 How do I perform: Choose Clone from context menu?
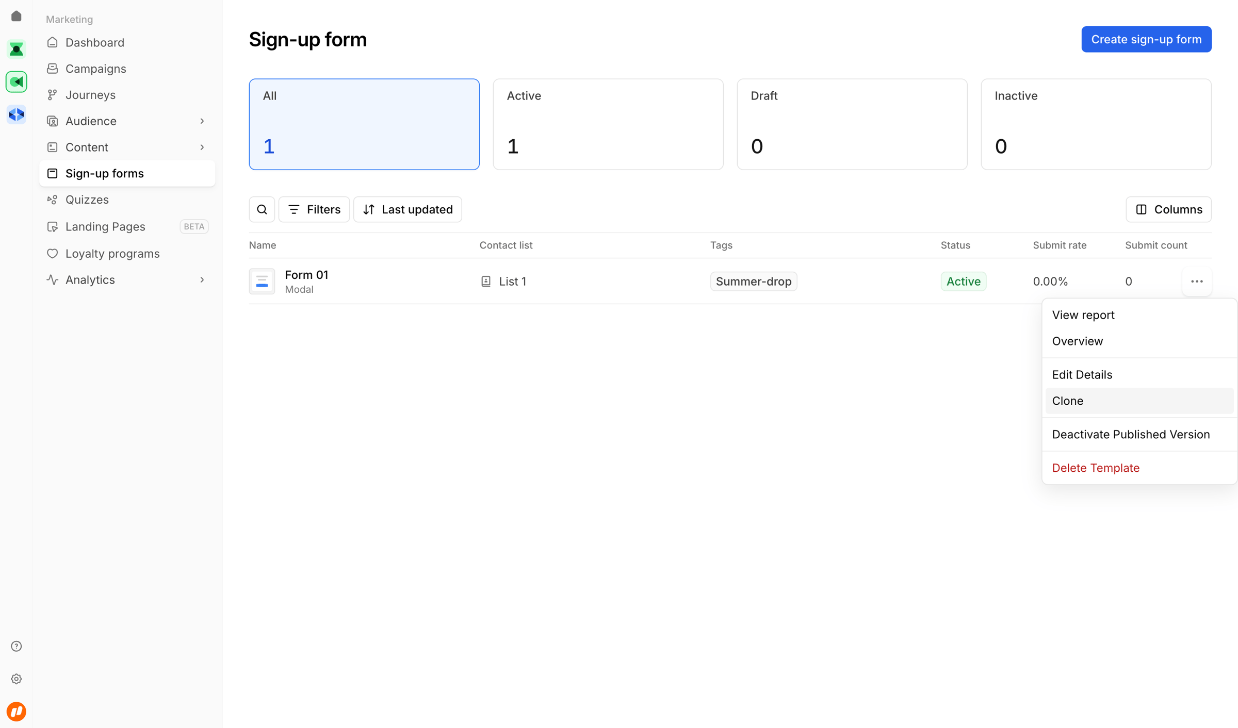(1139, 401)
